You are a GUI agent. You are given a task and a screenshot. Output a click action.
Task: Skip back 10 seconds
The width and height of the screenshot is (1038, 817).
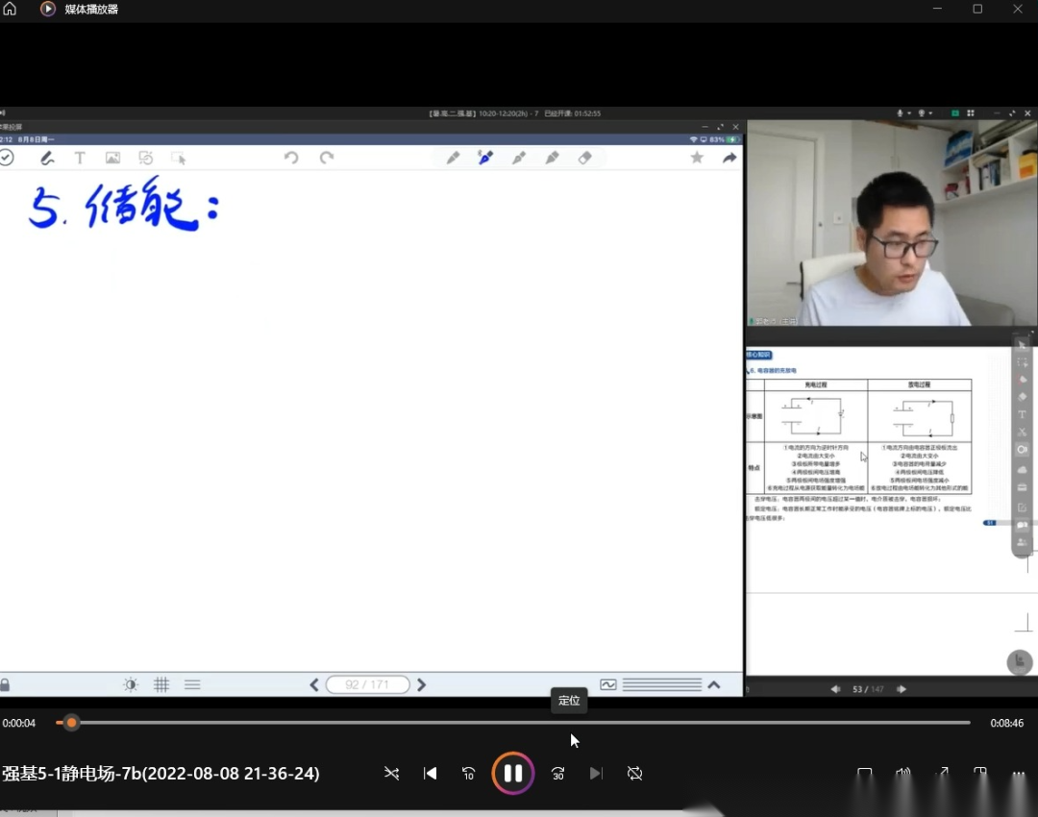coord(469,773)
